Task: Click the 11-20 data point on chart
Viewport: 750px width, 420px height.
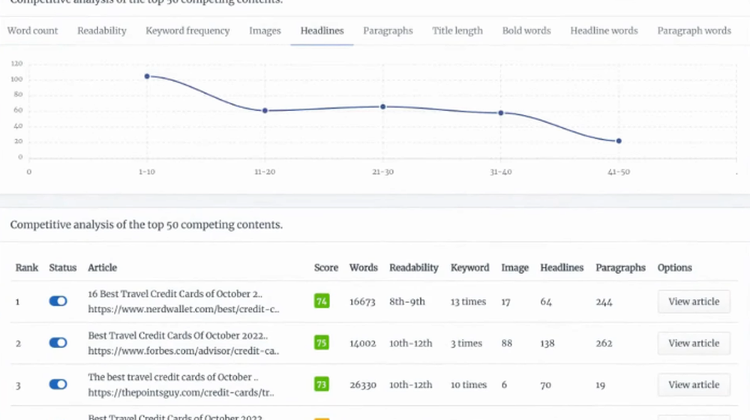Action: click(x=265, y=110)
